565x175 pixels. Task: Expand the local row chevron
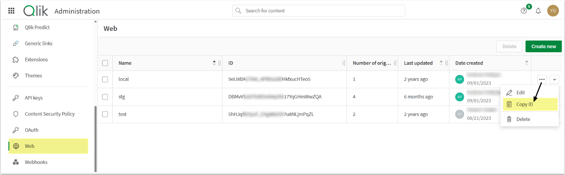pyautogui.click(x=554, y=79)
